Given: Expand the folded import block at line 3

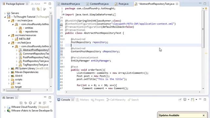Looking at the screenshot, I should [64, 14].
